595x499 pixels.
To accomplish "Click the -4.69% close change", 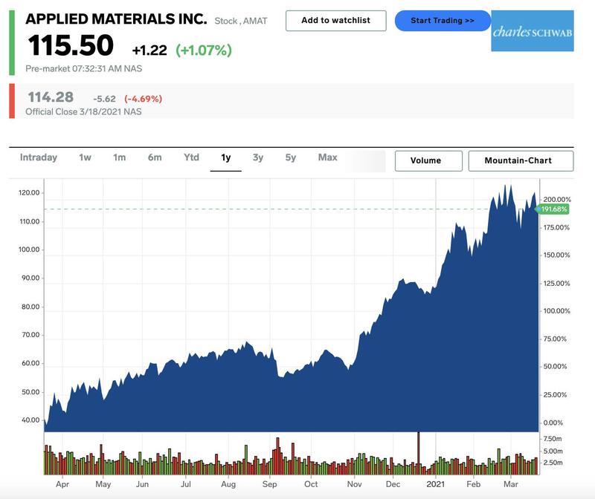I will [x=143, y=99].
